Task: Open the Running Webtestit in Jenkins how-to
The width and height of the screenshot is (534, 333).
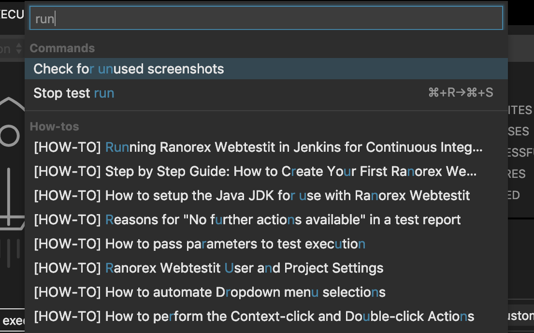Action: pos(258,147)
